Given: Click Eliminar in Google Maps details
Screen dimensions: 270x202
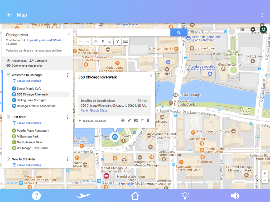Looking at the screenshot, I should [x=143, y=101].
